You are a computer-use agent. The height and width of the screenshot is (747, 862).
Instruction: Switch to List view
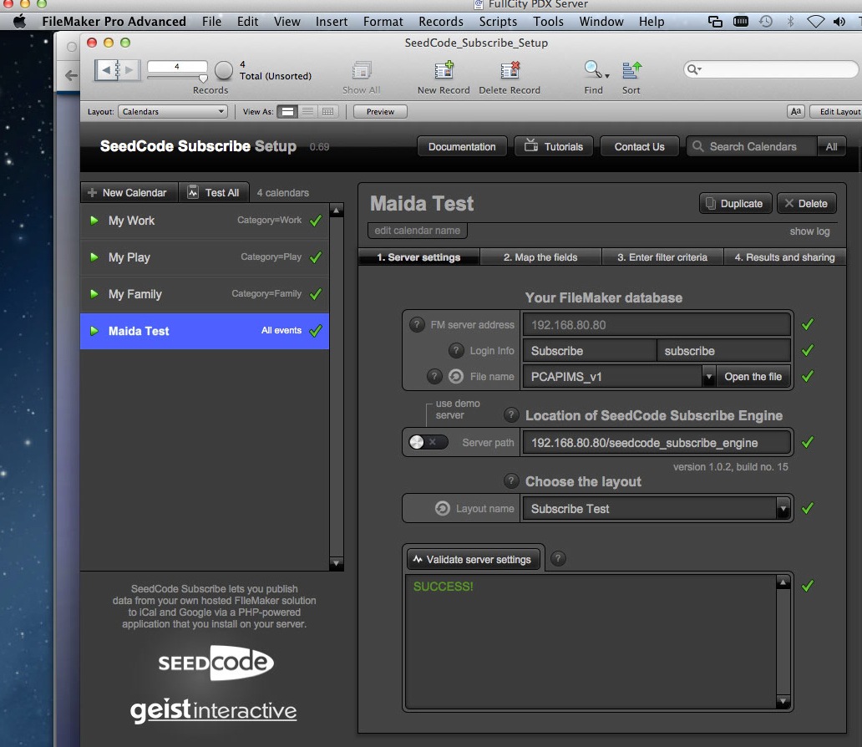click(x=308, y=112)
